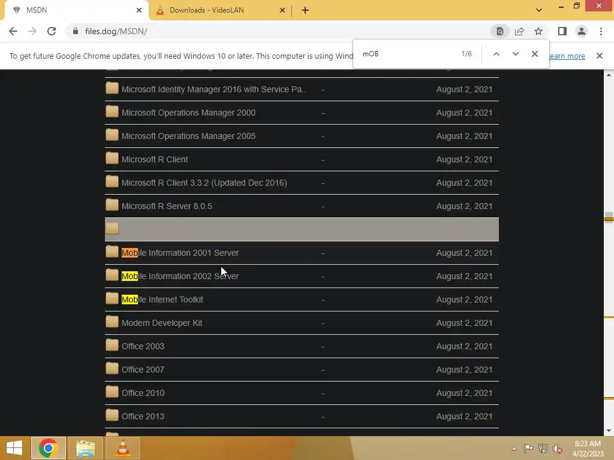Open File Explorer from taskbar

(85, 448)
